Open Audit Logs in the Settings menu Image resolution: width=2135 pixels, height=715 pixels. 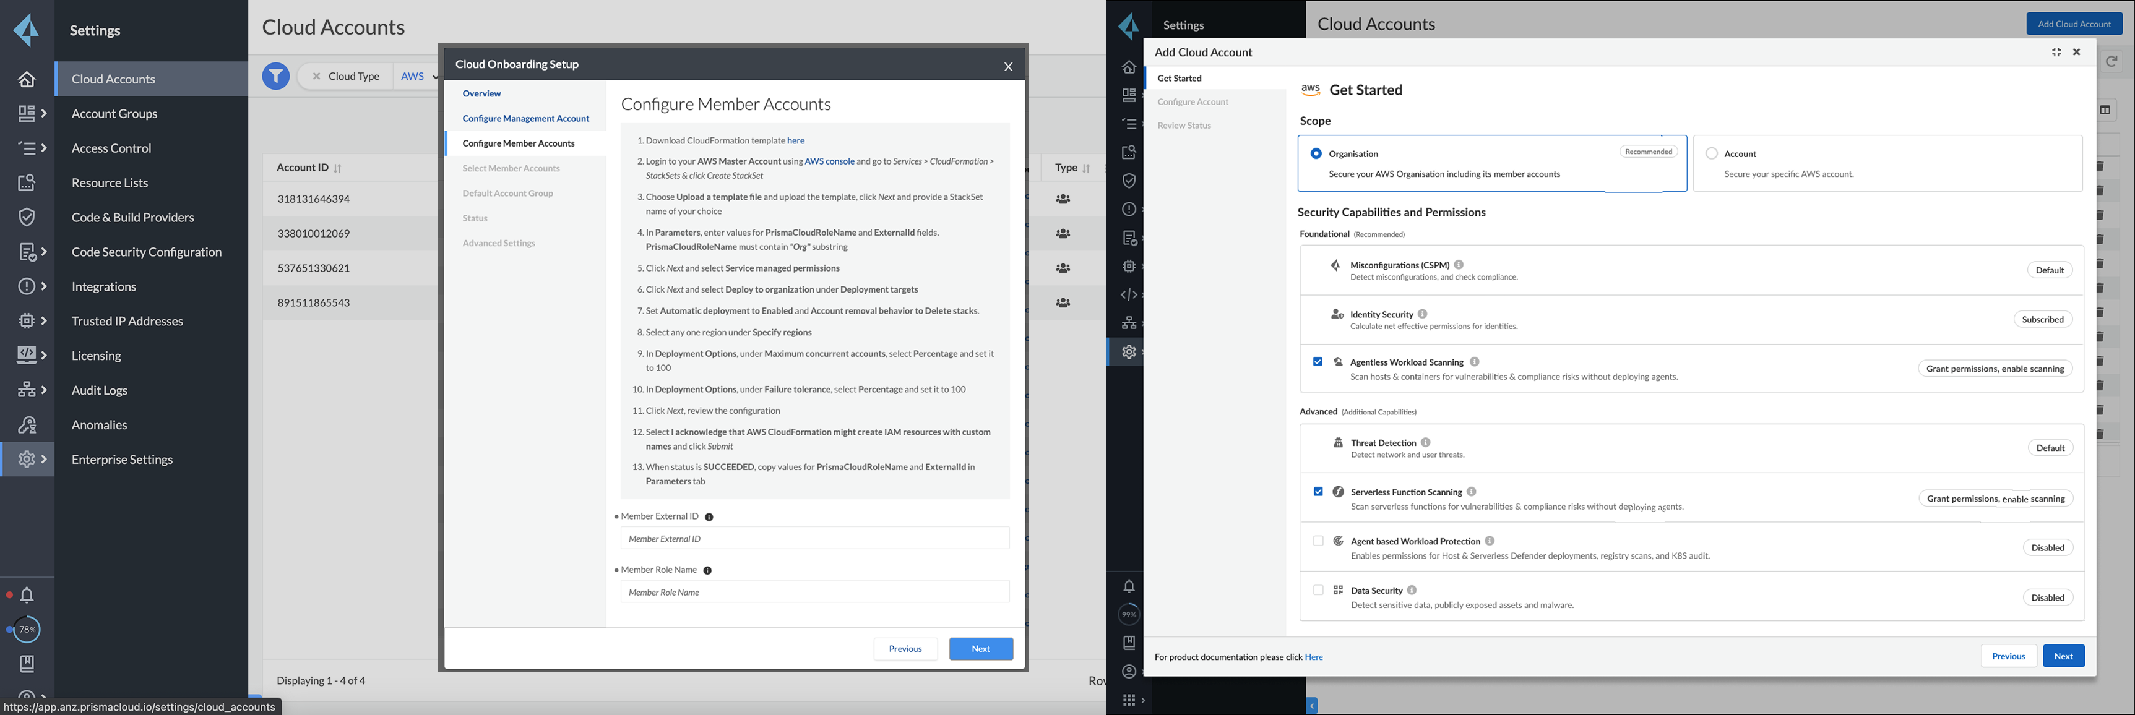pyautogui.click(x=100, y=390)
